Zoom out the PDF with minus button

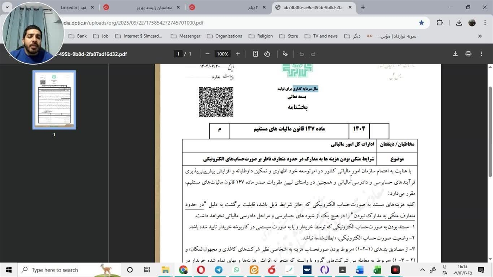click(x=208, y=54)
